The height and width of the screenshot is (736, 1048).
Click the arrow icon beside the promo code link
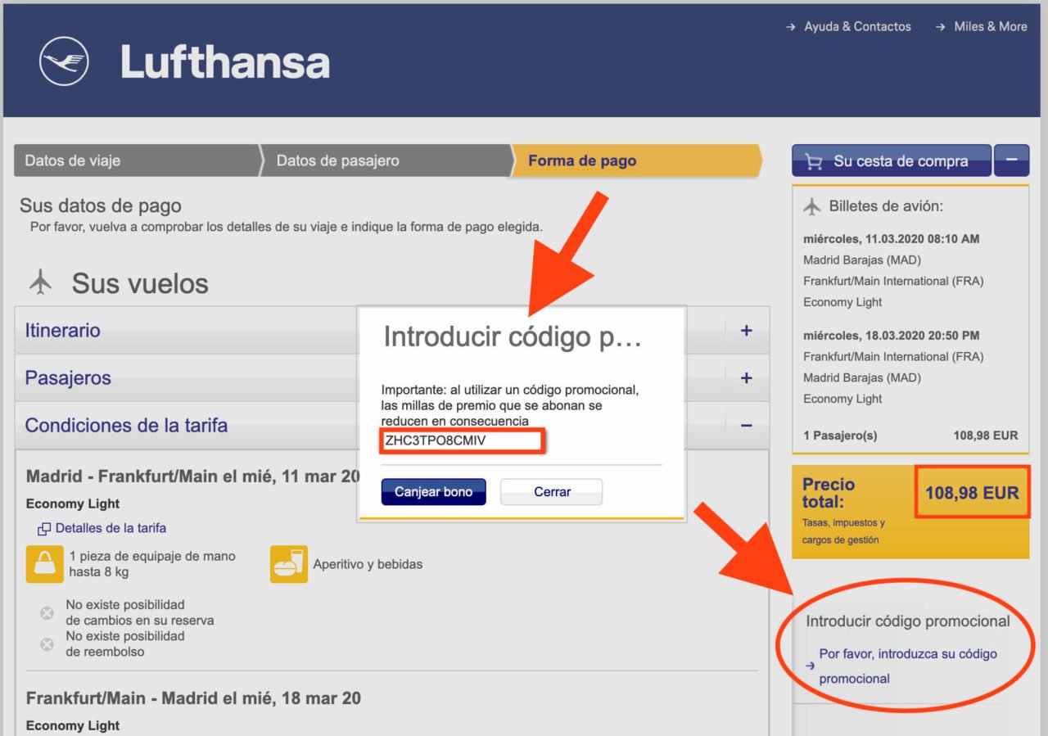(x=811, y=666)
